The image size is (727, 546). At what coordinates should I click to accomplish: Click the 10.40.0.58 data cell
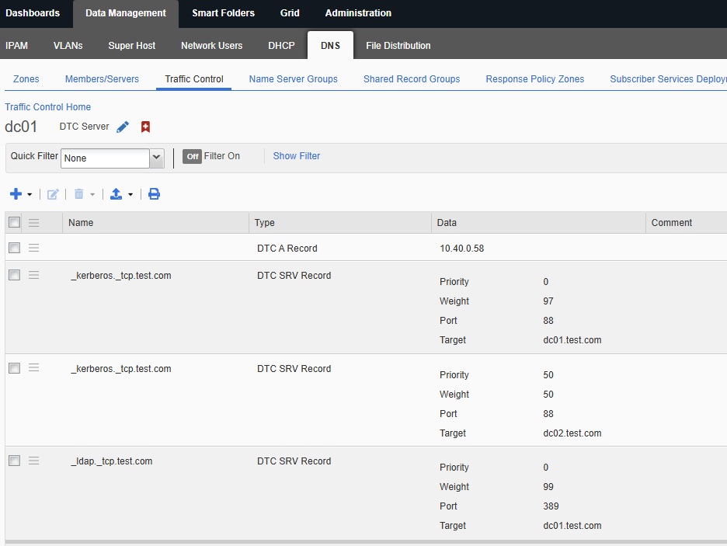coord(462,249)
